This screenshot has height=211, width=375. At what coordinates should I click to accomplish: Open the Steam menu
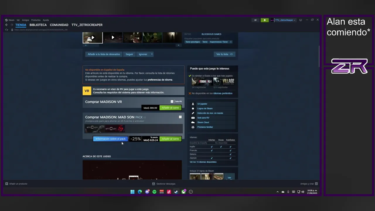click(x=10, y=20)
